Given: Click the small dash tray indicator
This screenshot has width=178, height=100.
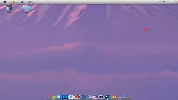Looking at the screenshot, I should (160, 2).
